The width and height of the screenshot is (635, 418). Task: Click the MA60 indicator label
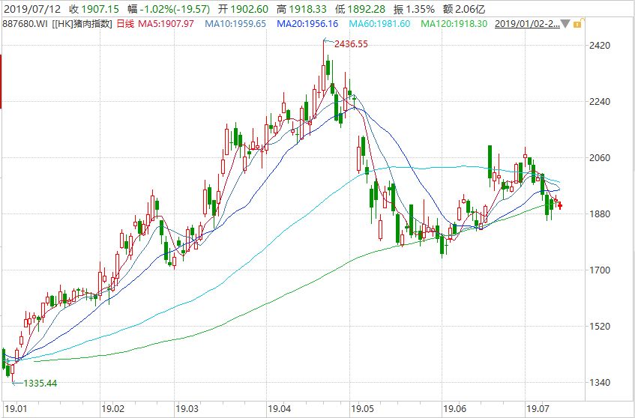pos(385,25)
